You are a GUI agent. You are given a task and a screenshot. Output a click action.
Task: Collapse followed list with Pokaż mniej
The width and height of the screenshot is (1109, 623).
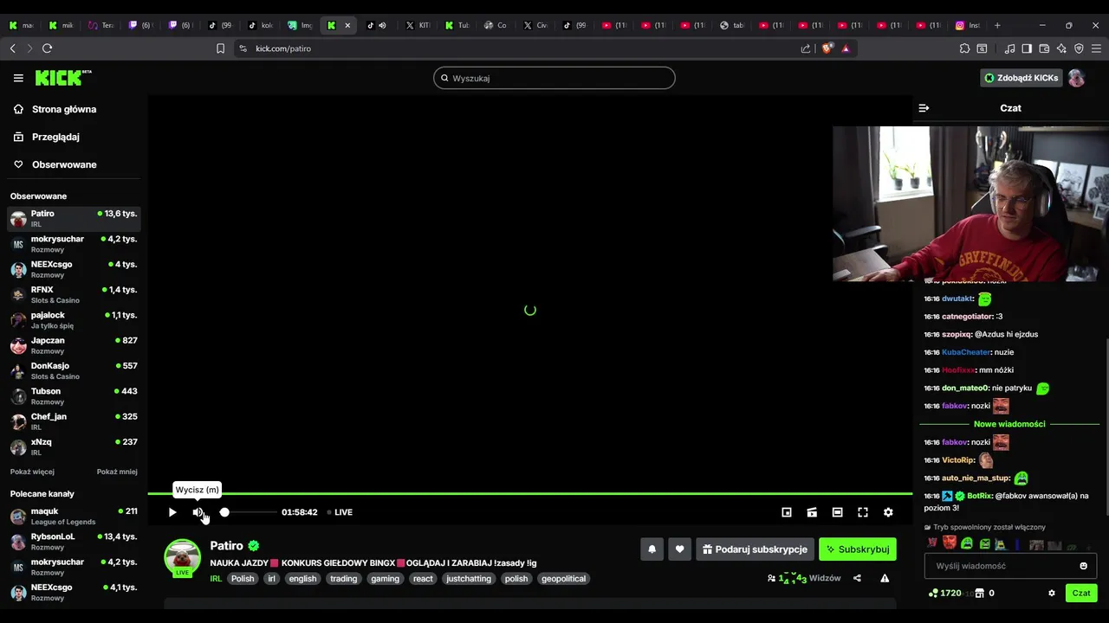point(117,472)
